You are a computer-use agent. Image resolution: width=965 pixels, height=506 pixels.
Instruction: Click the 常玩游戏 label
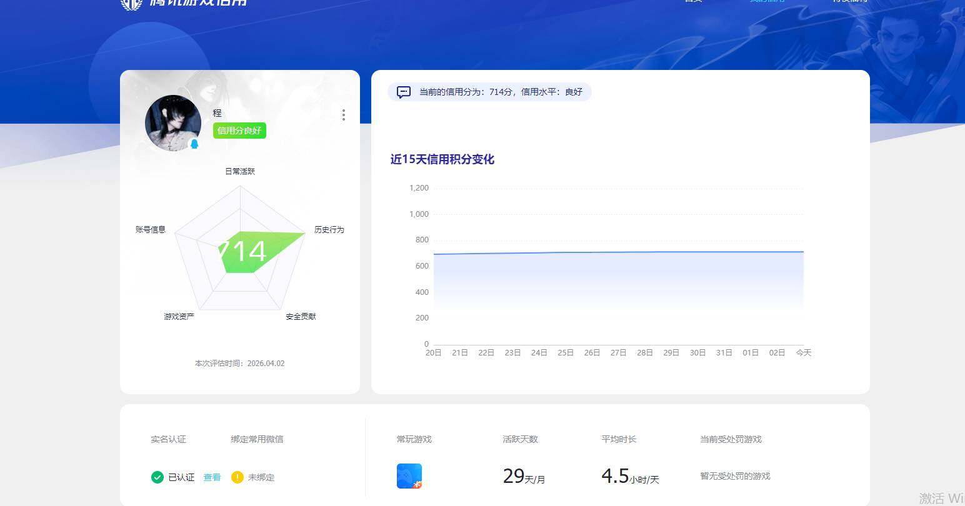414,439
